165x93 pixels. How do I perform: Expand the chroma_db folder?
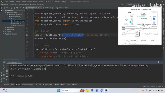click(9, 19)
